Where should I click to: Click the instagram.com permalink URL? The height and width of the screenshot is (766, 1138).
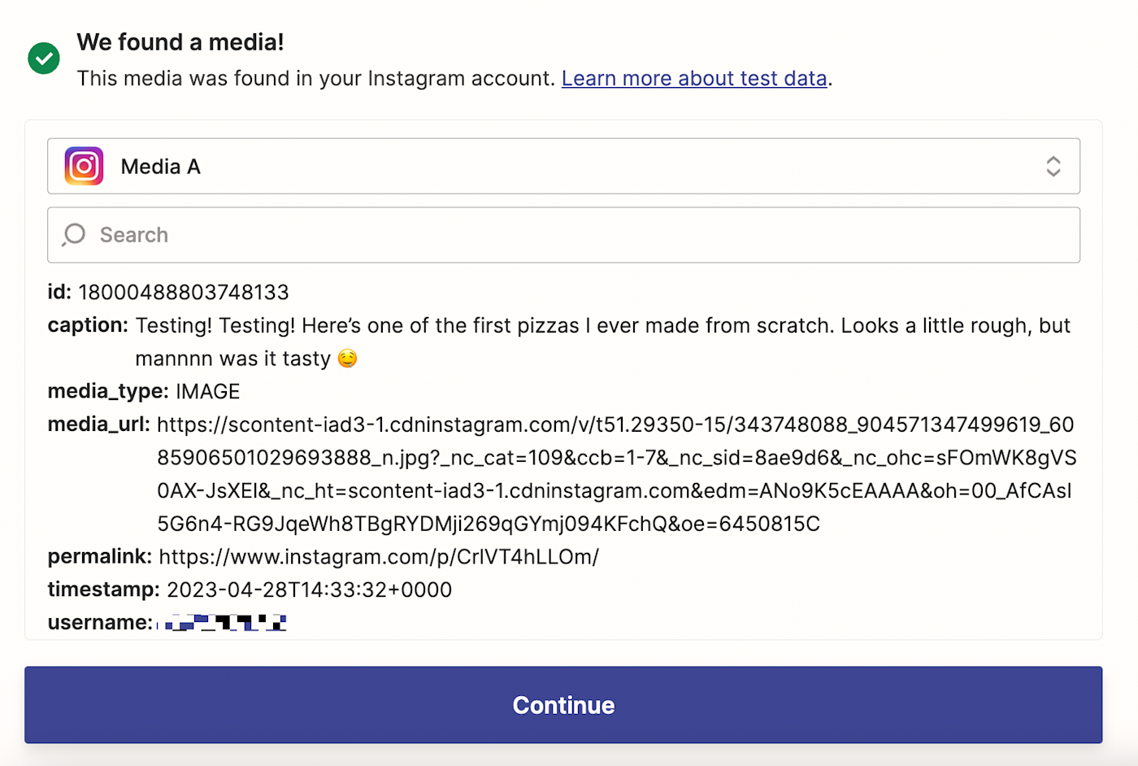tap(379, 557)
